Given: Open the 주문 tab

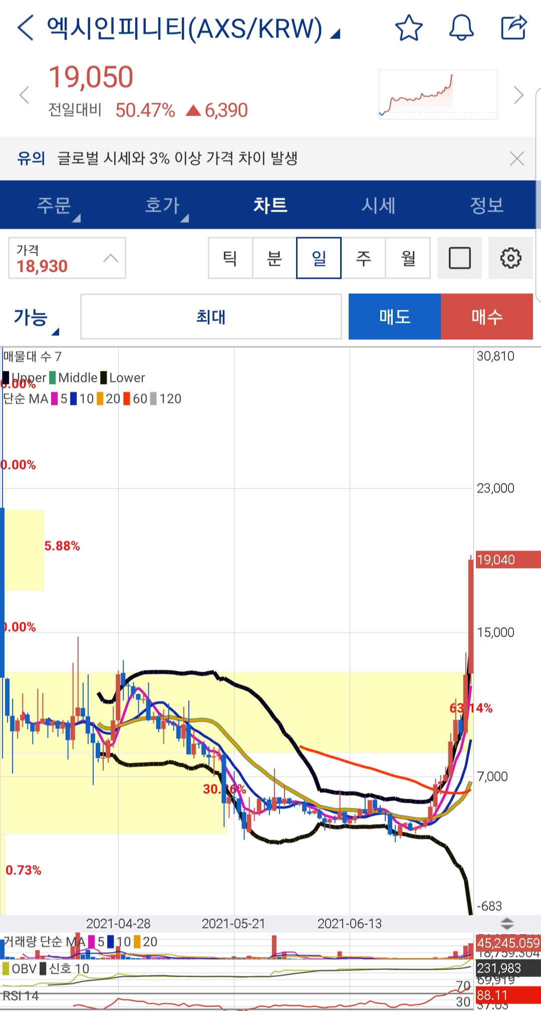Looking at the screenshot, I should tap(54, 205).
